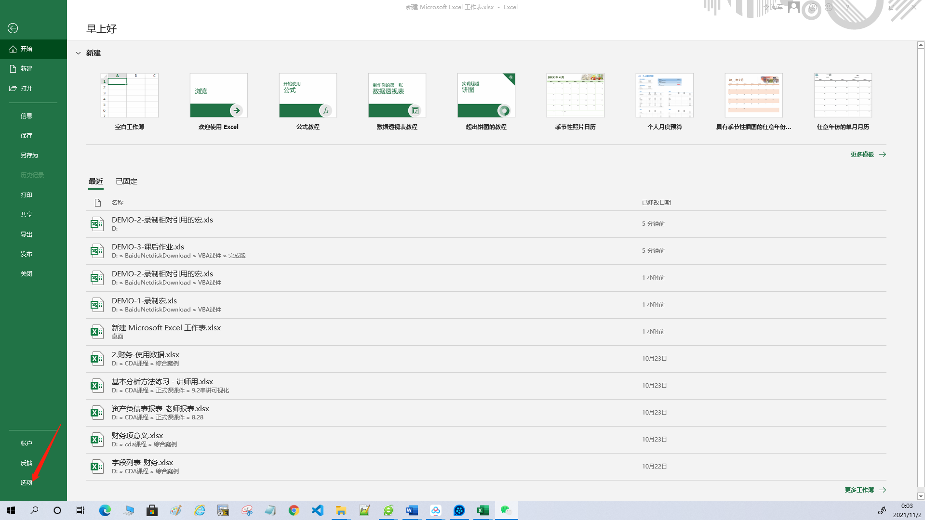Click the Excel icon beside 财务项意义.xlsx

pyautogui.click(x=97, y=440)
